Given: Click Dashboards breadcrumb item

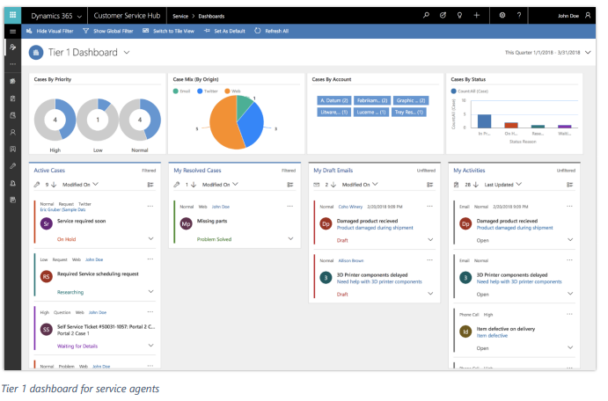Looking at the screenshot, I should [x=211, y=17].
